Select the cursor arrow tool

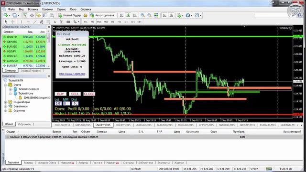tap(6, 22)
